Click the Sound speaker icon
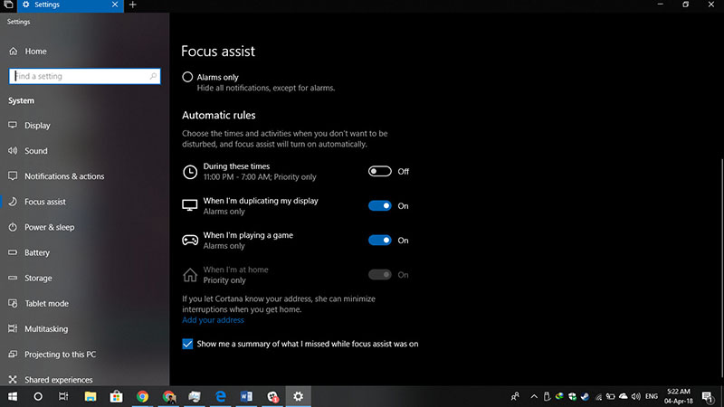The image size is (724, 407). pos(13,151)
